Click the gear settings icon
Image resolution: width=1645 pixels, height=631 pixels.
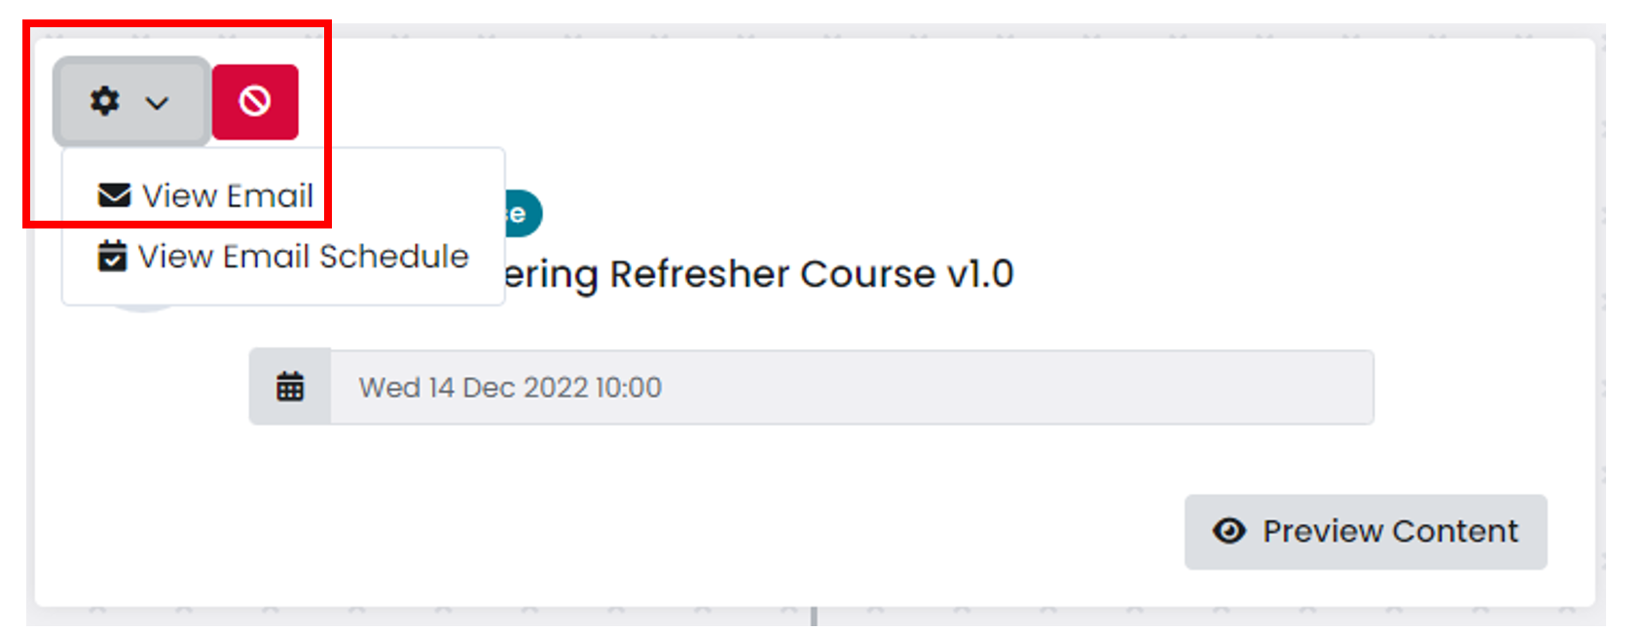click(104, 101)
